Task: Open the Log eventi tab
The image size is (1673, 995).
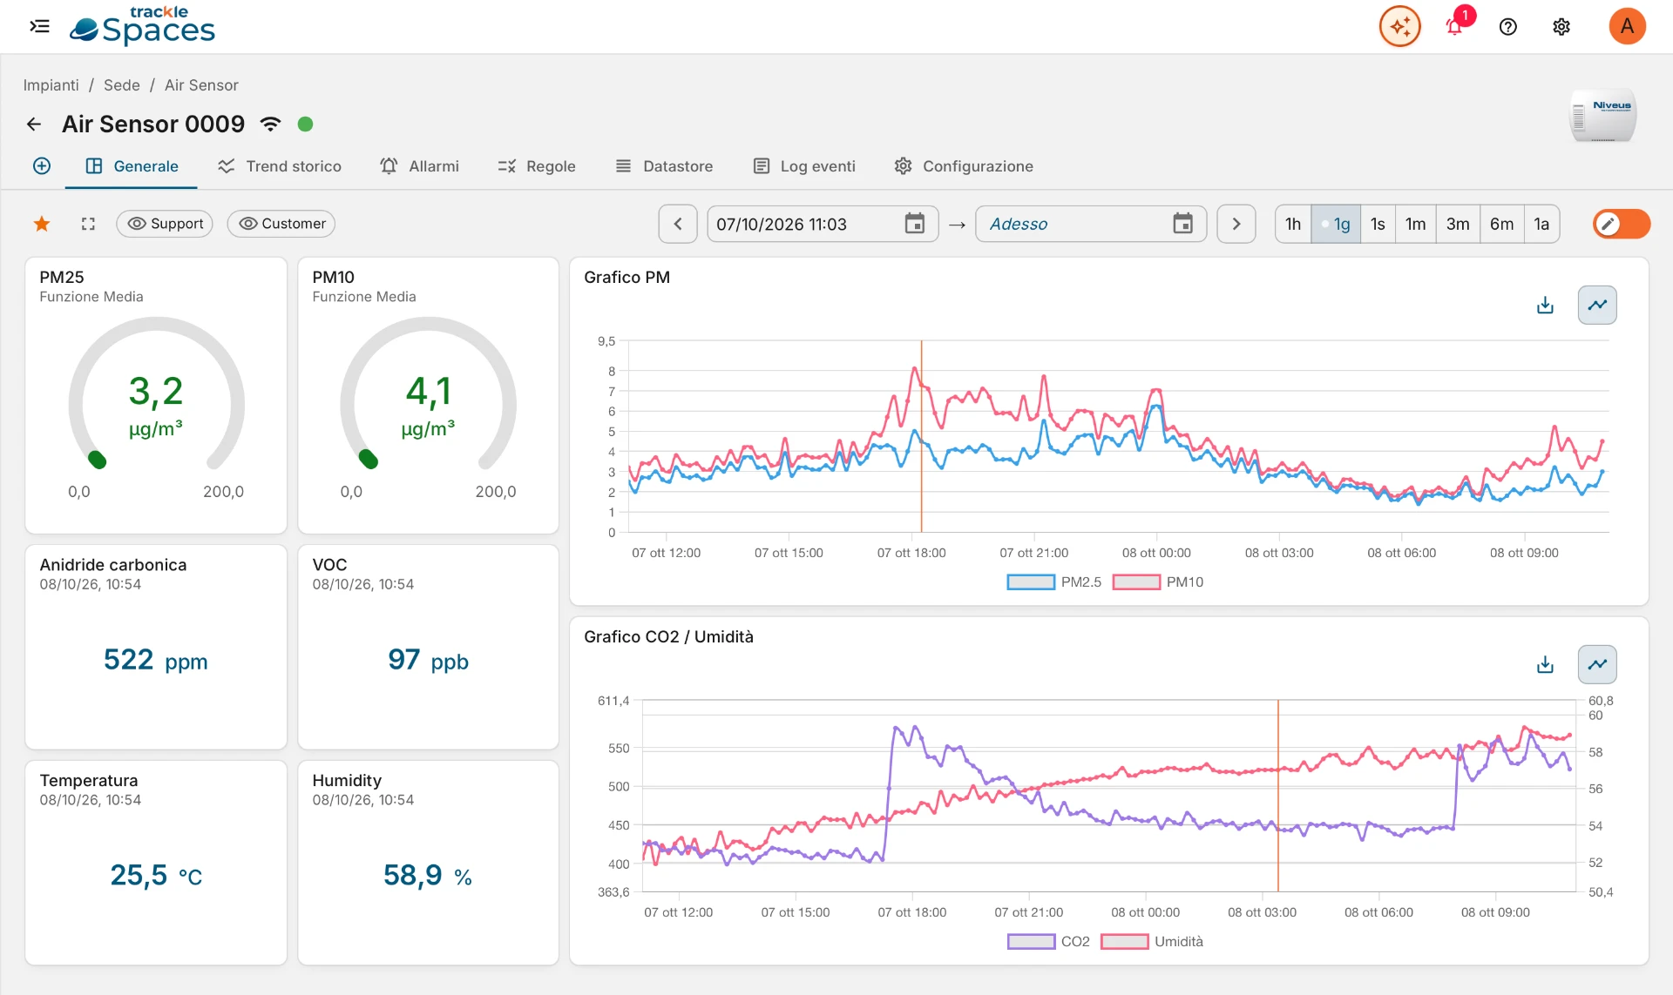Action: pos(804,166)
